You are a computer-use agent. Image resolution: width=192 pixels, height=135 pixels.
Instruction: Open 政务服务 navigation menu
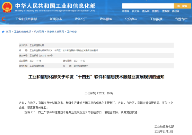[x=106, y=19]
